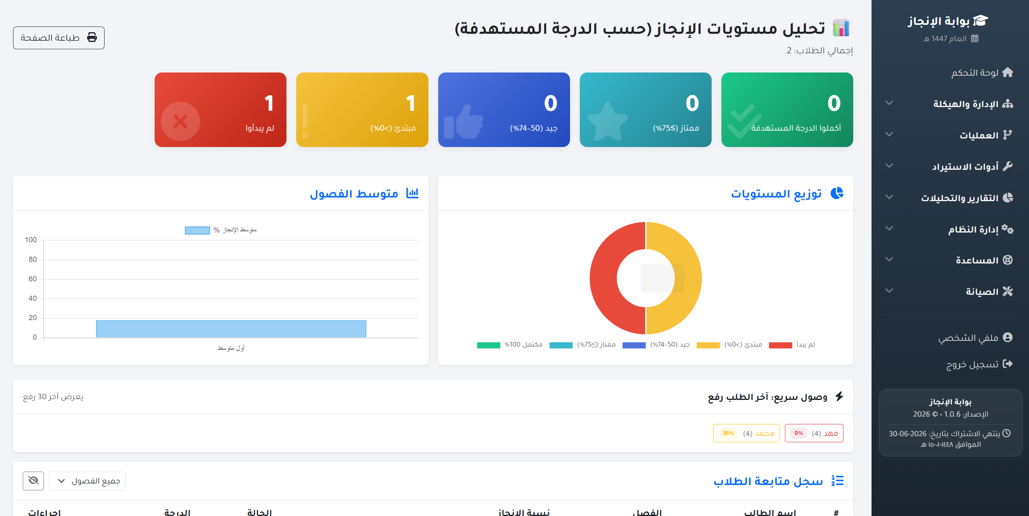Click the graduation cap logo icon
This screenshot has height=516, width=1029.
click(981, 21)
